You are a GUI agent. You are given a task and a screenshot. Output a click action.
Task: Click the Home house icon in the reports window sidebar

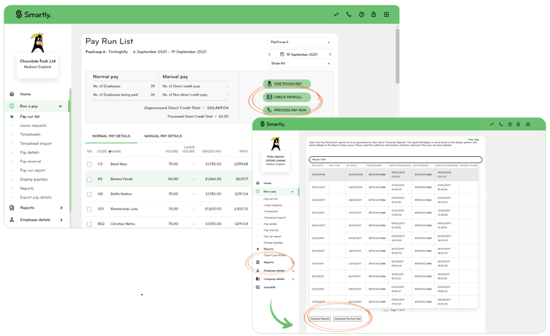point(258,183)
